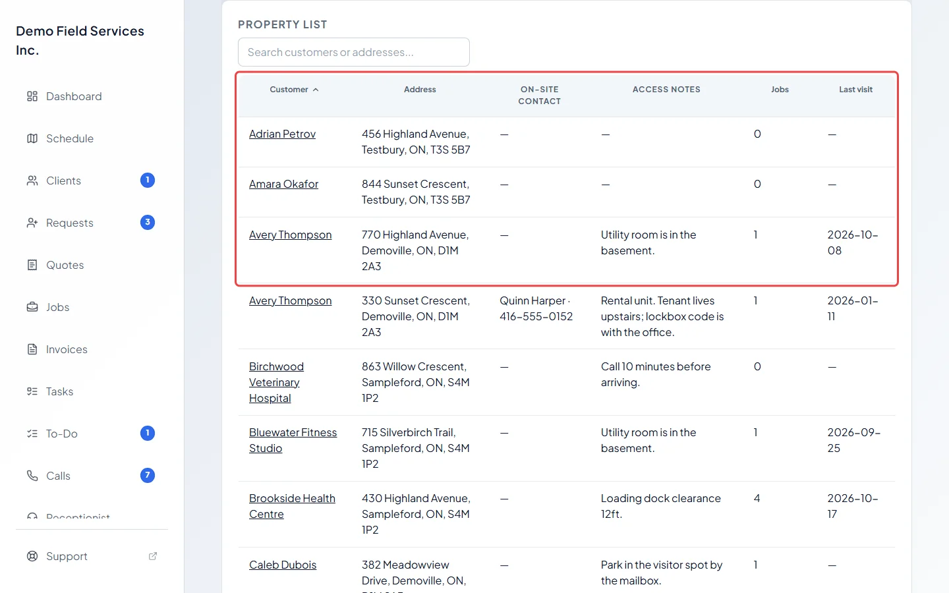This screenshot has width=949, height=593.
Task: Click the Calls badge showing 7
Action: tap(148, 475)
